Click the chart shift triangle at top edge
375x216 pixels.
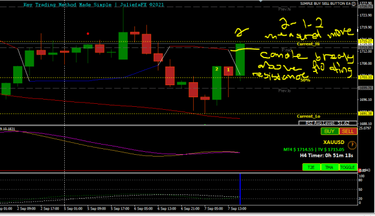point(260,1)
